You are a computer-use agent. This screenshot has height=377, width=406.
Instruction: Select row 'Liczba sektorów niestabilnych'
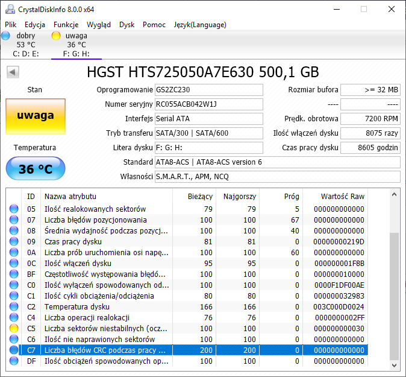pyautogui.click(x=187, y=329)
